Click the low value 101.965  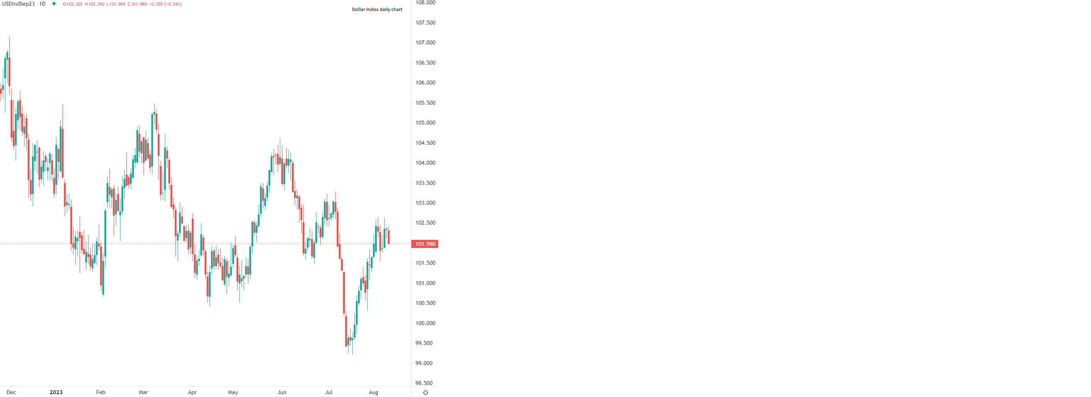[x=116, y=4]
